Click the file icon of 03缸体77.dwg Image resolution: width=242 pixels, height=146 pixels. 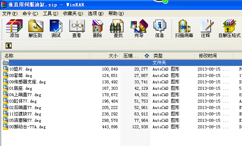point(6,101)
